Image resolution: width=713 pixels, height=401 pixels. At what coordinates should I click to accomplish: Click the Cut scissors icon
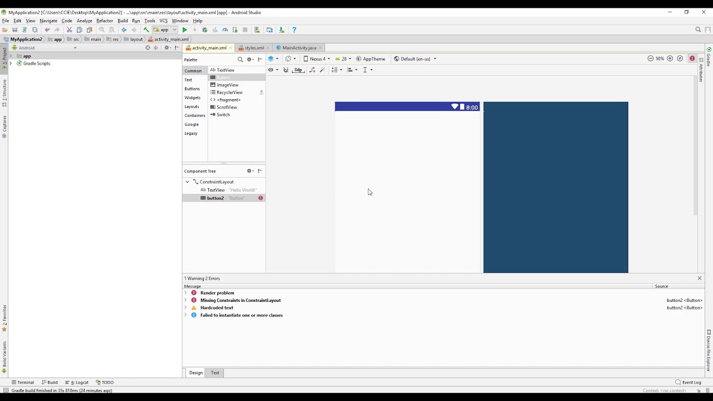click(69, 30)
